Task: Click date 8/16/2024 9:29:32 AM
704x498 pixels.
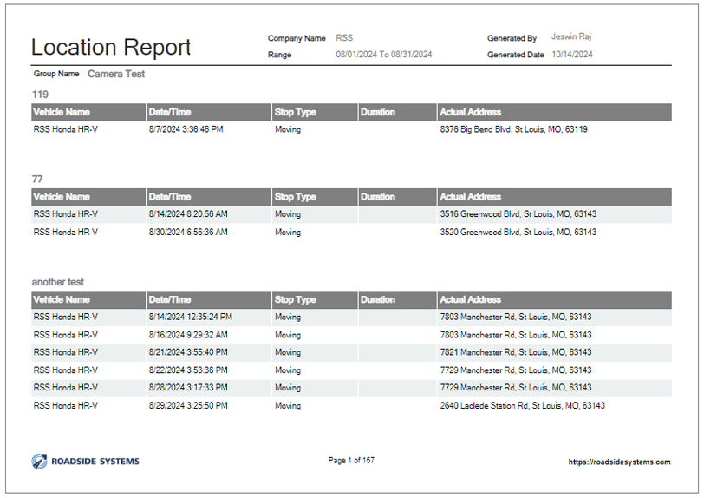Action: tap(188, 335)
